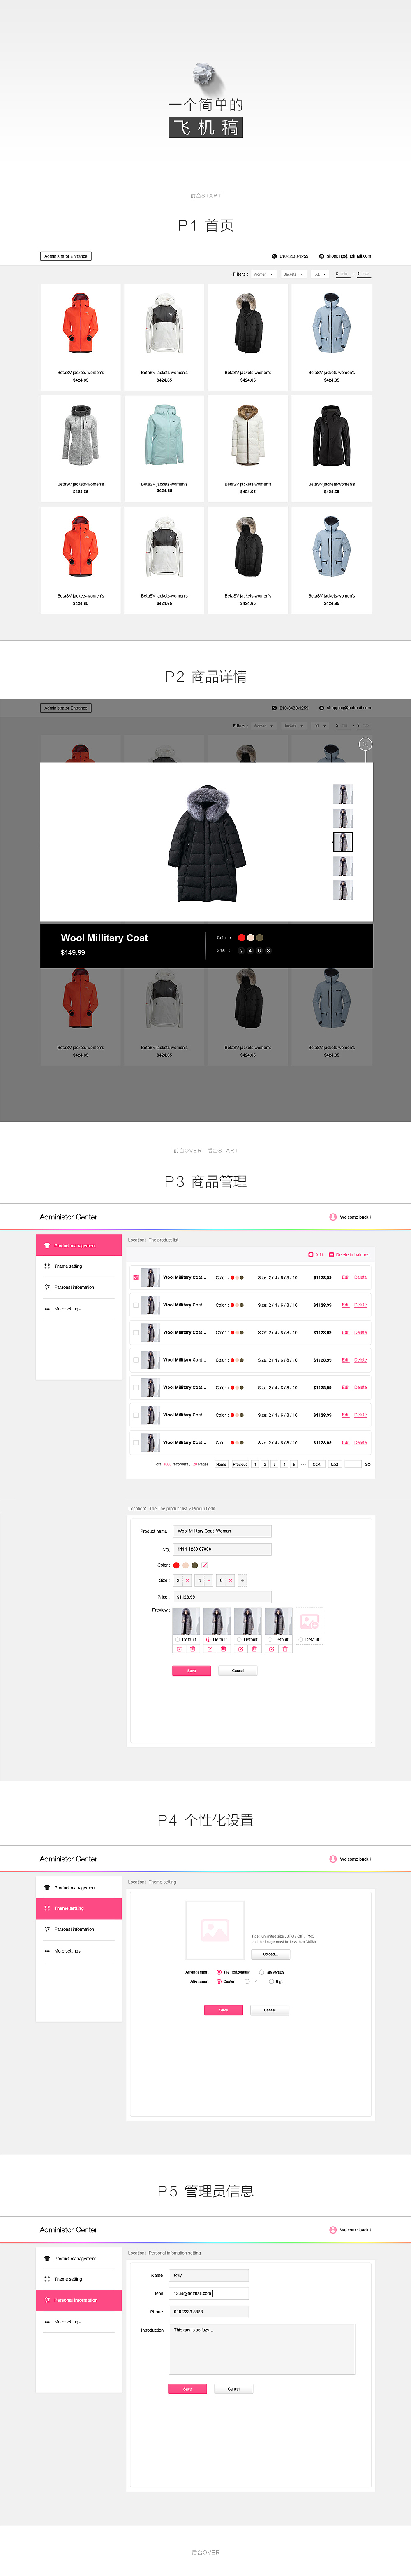The image size is (411, 2576).
Task: Pick the white color swatch in coat popup
Action: pyautogui.click(x=250, y=938)
